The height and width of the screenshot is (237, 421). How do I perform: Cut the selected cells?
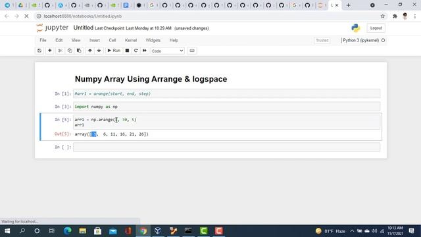point(60,51)
